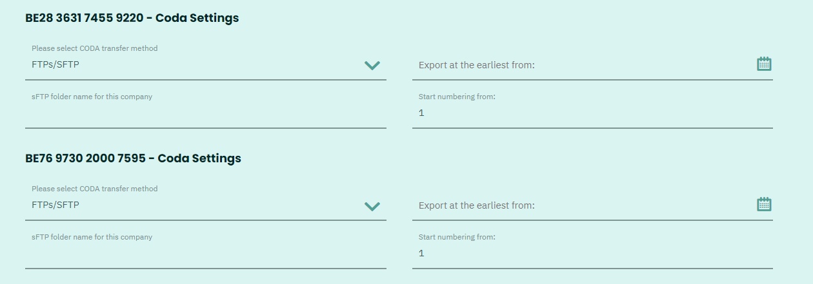
Task: Click first 'Please select CODA transfer method' label
Action: (x=95, y=48)
